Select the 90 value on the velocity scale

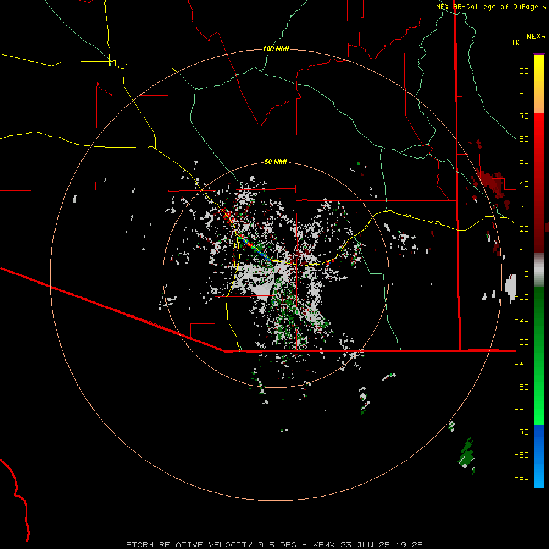tap(524, 71)
